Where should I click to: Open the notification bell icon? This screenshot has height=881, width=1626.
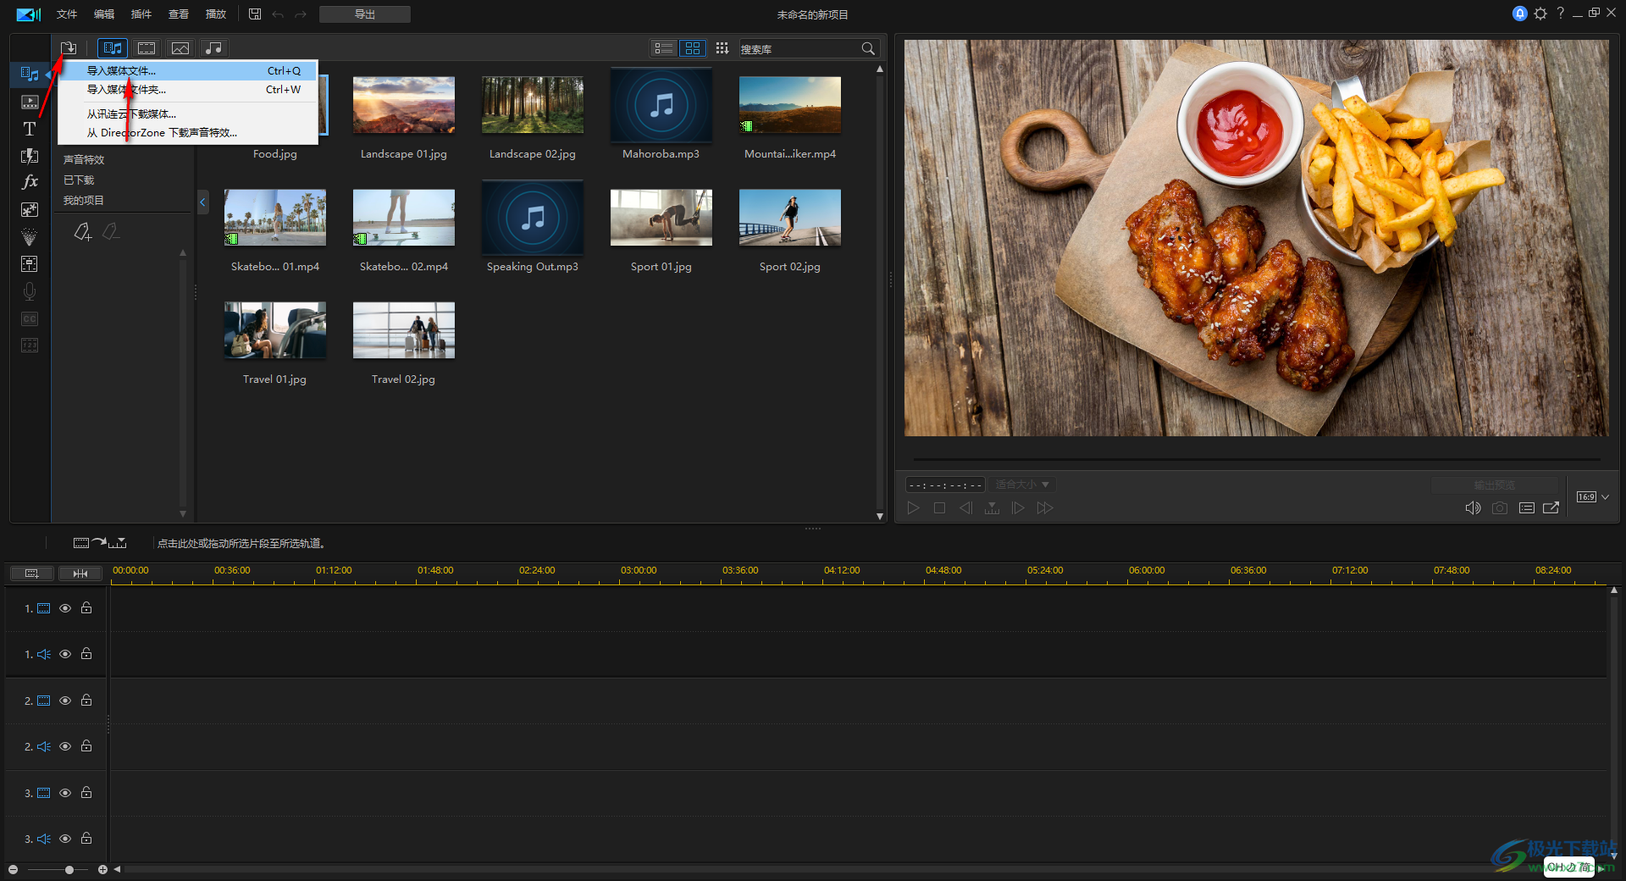pos(1519,14)
